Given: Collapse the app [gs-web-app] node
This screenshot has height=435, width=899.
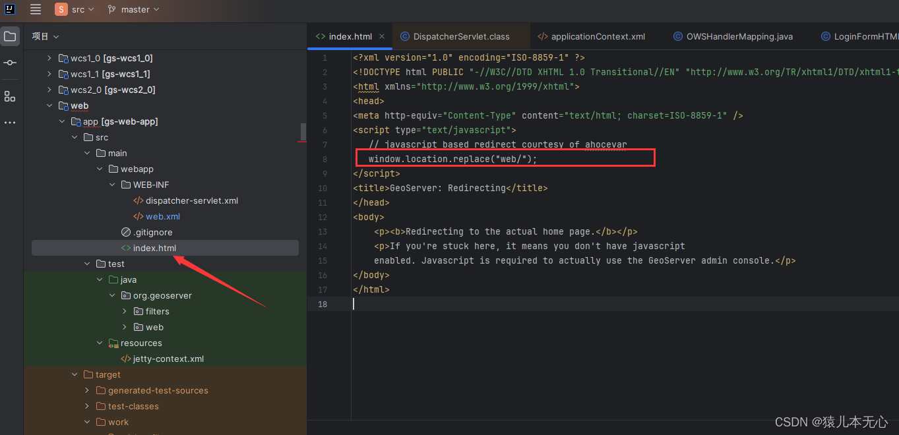Looking at the screenshot, I should pos(61,121).
